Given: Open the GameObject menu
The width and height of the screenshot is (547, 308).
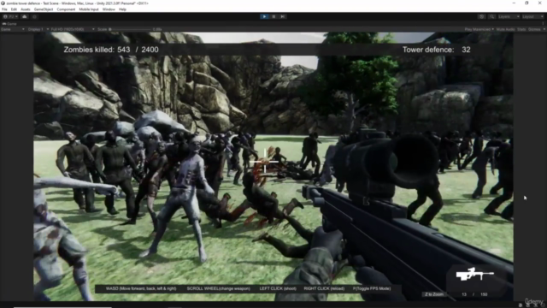Looking at the screenshot, I should pyautogui.click(x=44, y=9).
